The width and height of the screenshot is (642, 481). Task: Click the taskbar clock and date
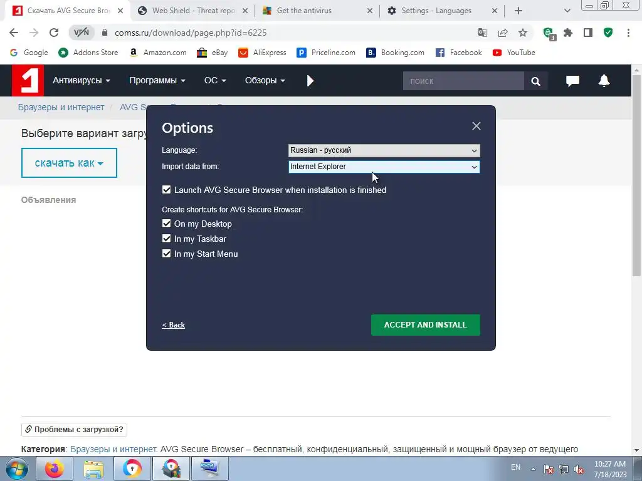pyautogui.click(x=610, y=469)
